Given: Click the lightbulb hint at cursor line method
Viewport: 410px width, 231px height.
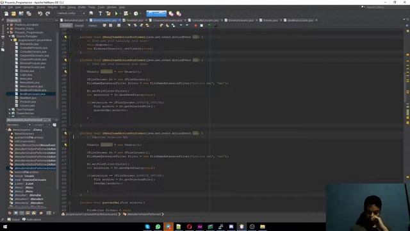Looking at the screenshot, I should [x=65, y=133].
